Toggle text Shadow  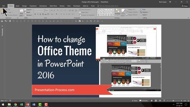click(x=43, y=14)
